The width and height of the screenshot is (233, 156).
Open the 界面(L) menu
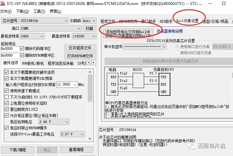(x=56, y=11)
